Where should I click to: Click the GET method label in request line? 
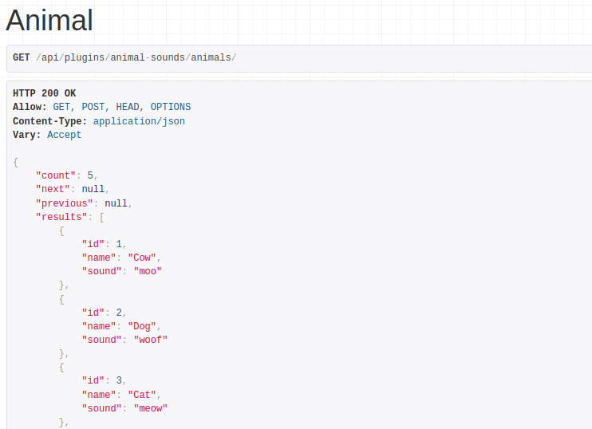click(x=22, y=57)
